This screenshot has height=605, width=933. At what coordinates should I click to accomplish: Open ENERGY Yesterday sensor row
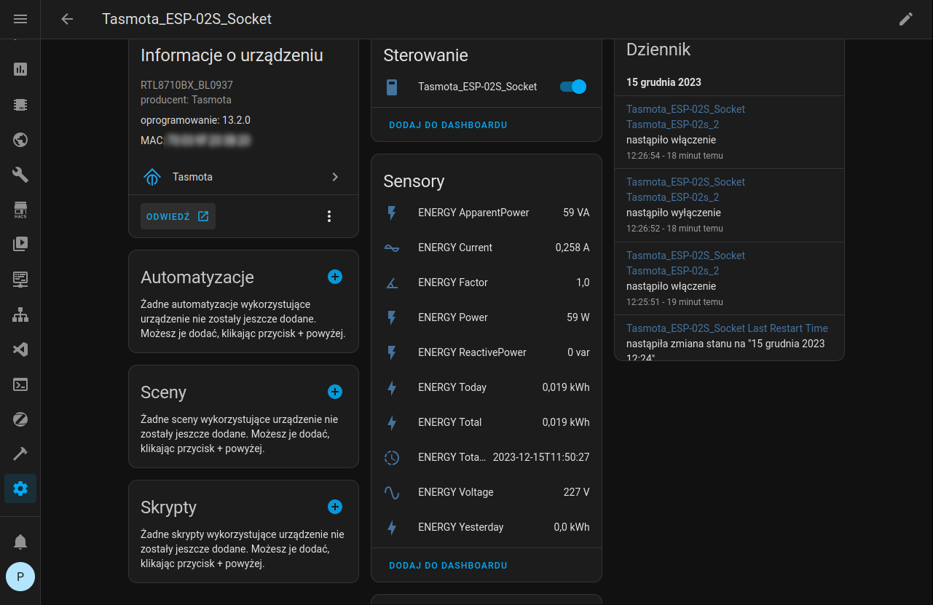487,527
